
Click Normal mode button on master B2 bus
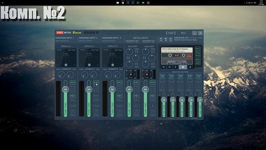pyautogui.click(x=199, y=76)
